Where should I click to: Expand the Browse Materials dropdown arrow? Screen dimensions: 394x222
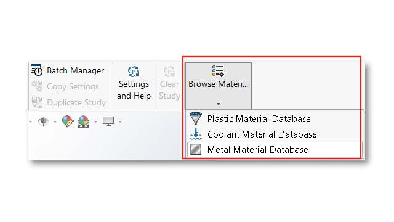[x=218, y=104]
